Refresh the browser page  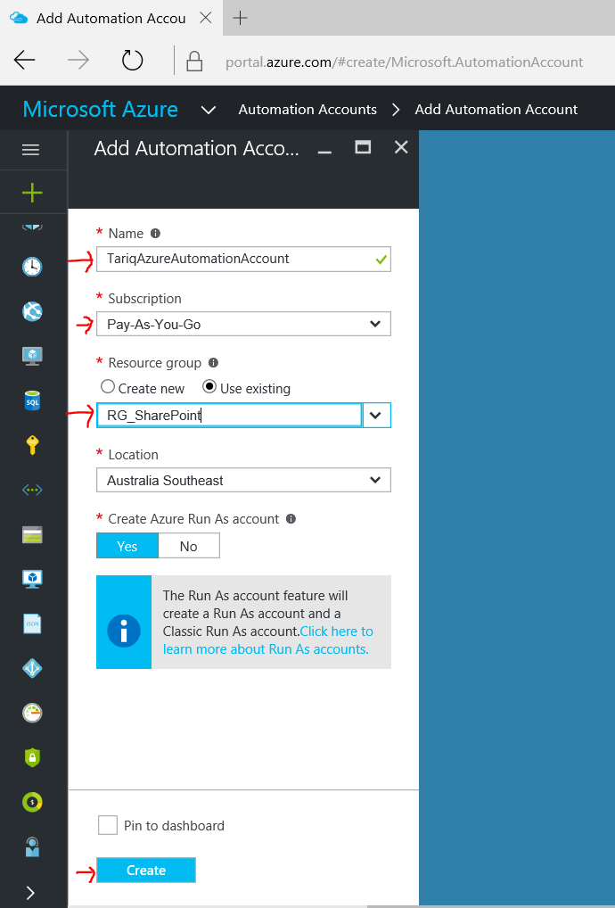click(133, 60)
